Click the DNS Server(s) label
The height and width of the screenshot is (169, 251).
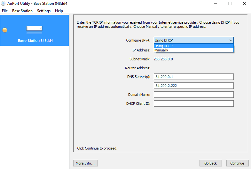click(x=139, y=77)
